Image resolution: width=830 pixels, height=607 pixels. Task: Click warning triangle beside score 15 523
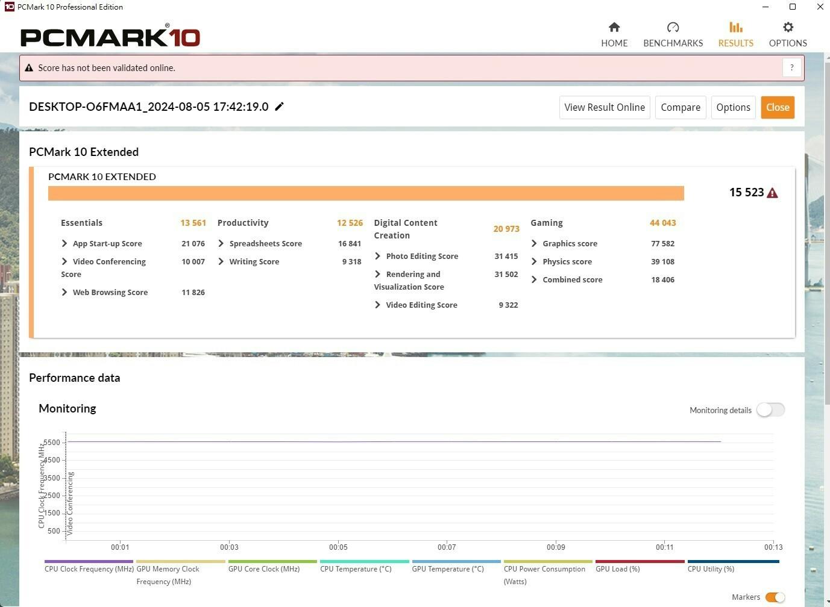click(772, 193)
